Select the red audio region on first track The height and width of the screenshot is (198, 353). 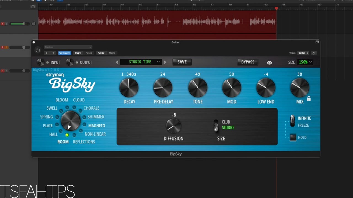tap(157, 22)
